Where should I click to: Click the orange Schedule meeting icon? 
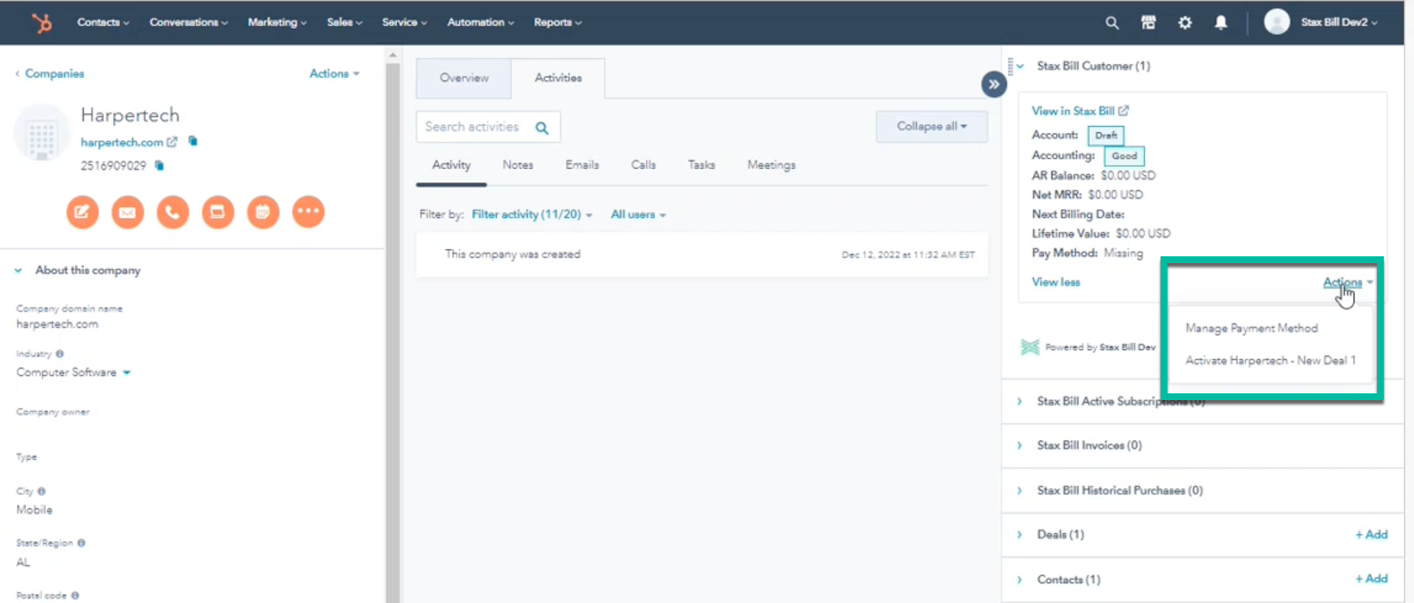click(x=263, y=212)
